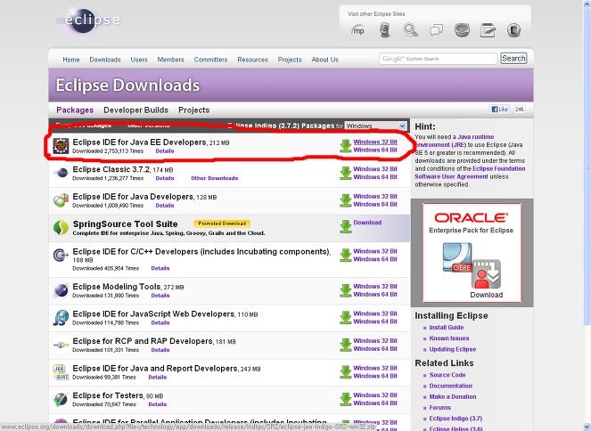Switch to Projects tab beside Developer Builds

pyautogui.click(x=193, y=110)
